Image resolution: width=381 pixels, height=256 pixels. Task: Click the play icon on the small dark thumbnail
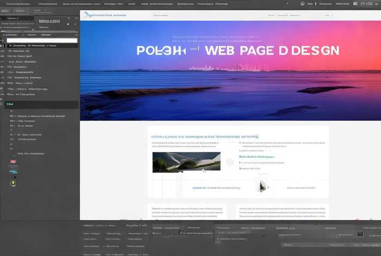point(263,186)
